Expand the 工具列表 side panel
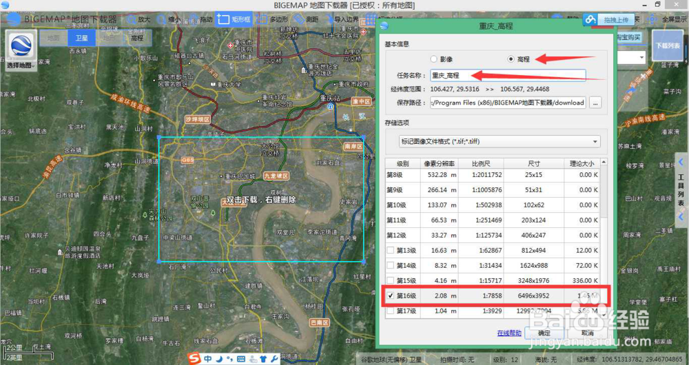Viewport: 689px width, 365px height. click(681, 190)
